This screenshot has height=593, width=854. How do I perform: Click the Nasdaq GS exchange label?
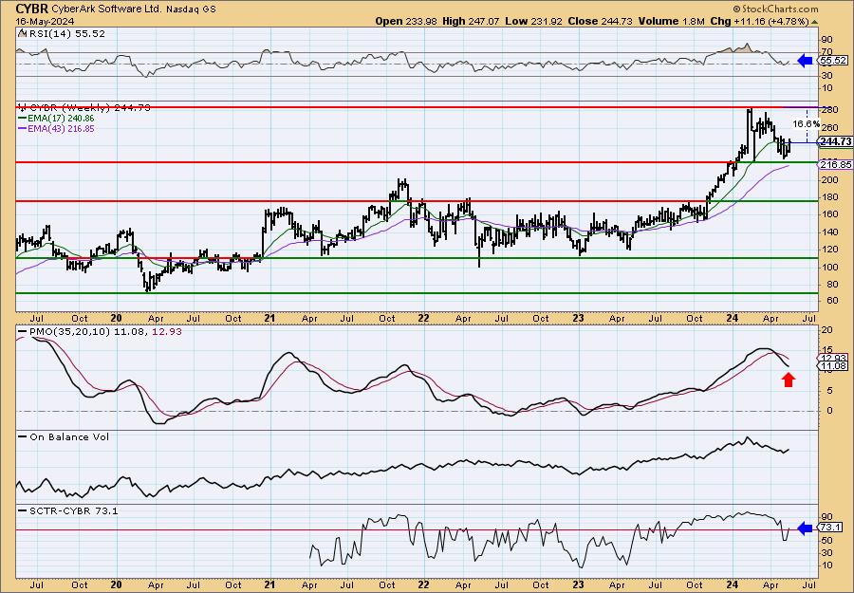(191, 9)
